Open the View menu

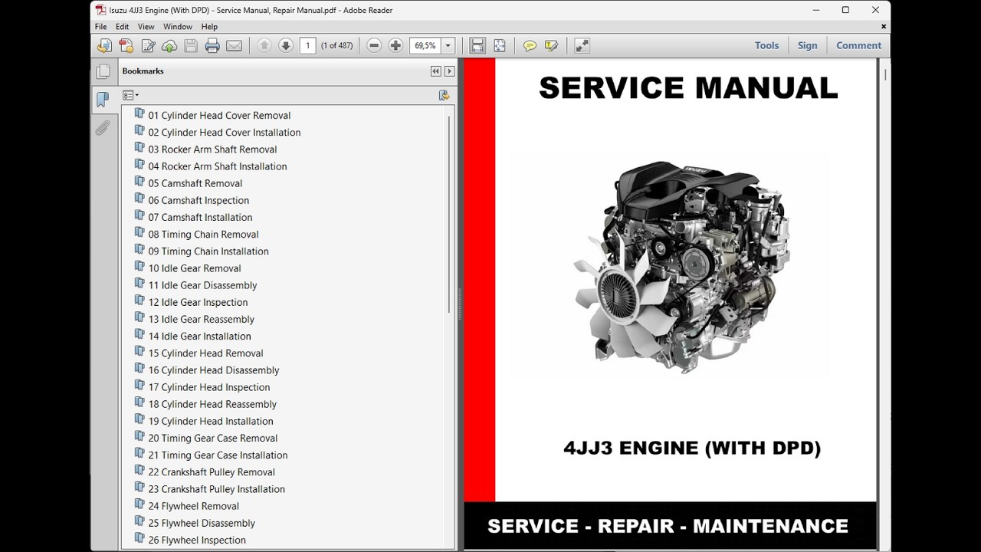click(x=146, y=27)
